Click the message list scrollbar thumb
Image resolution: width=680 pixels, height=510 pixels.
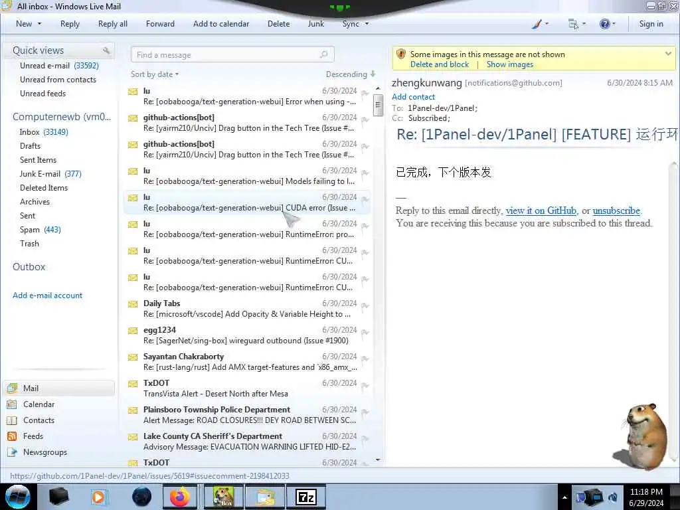pos(378,105)
